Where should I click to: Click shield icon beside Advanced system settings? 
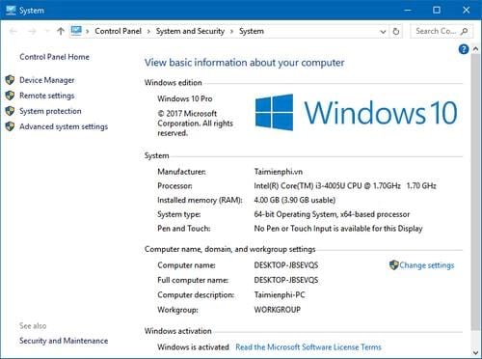pos(10,126)
